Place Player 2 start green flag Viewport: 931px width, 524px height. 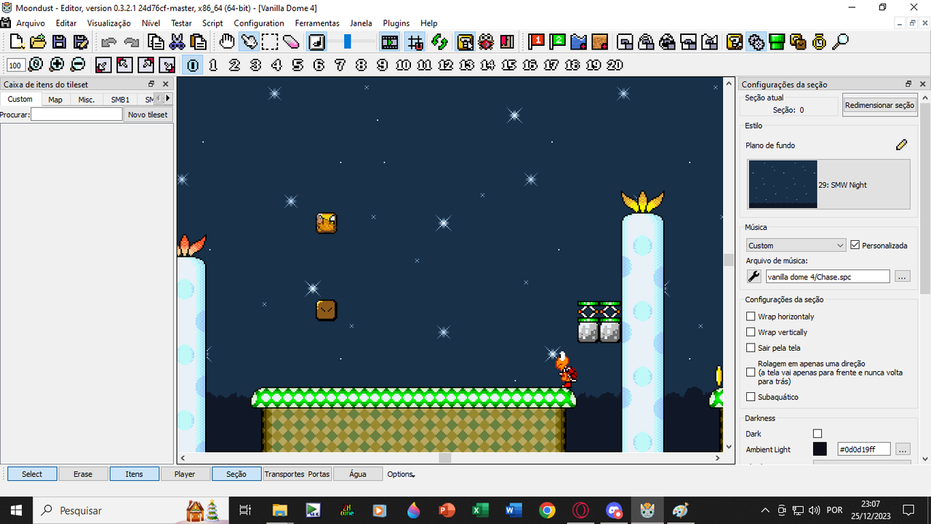(x=558, y=42)
